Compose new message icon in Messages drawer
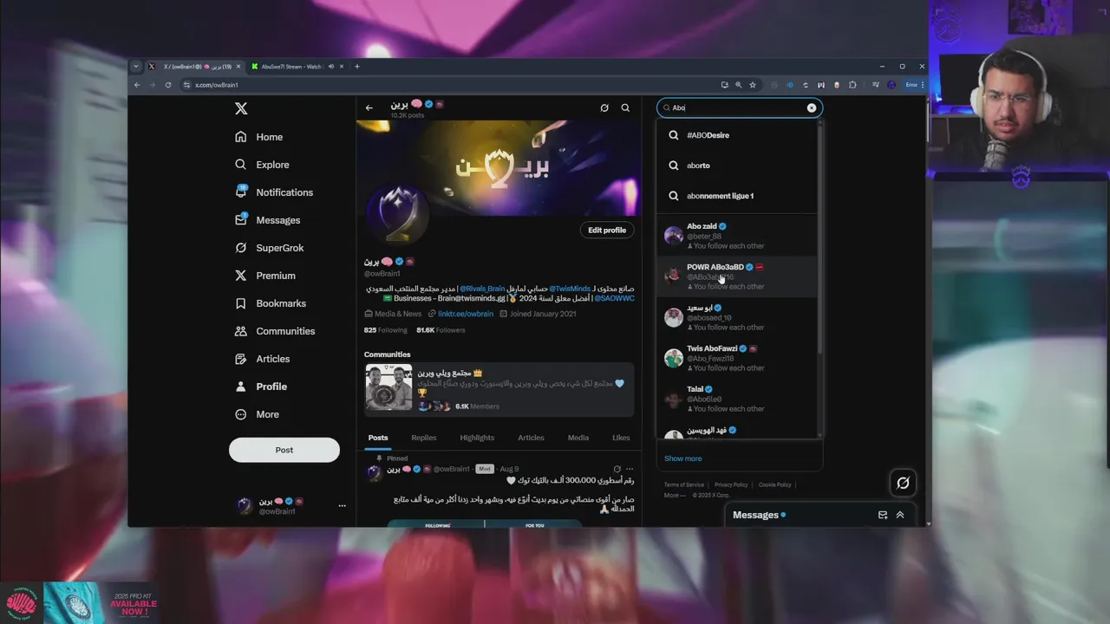1110x624 pixels. pos(883,515)
